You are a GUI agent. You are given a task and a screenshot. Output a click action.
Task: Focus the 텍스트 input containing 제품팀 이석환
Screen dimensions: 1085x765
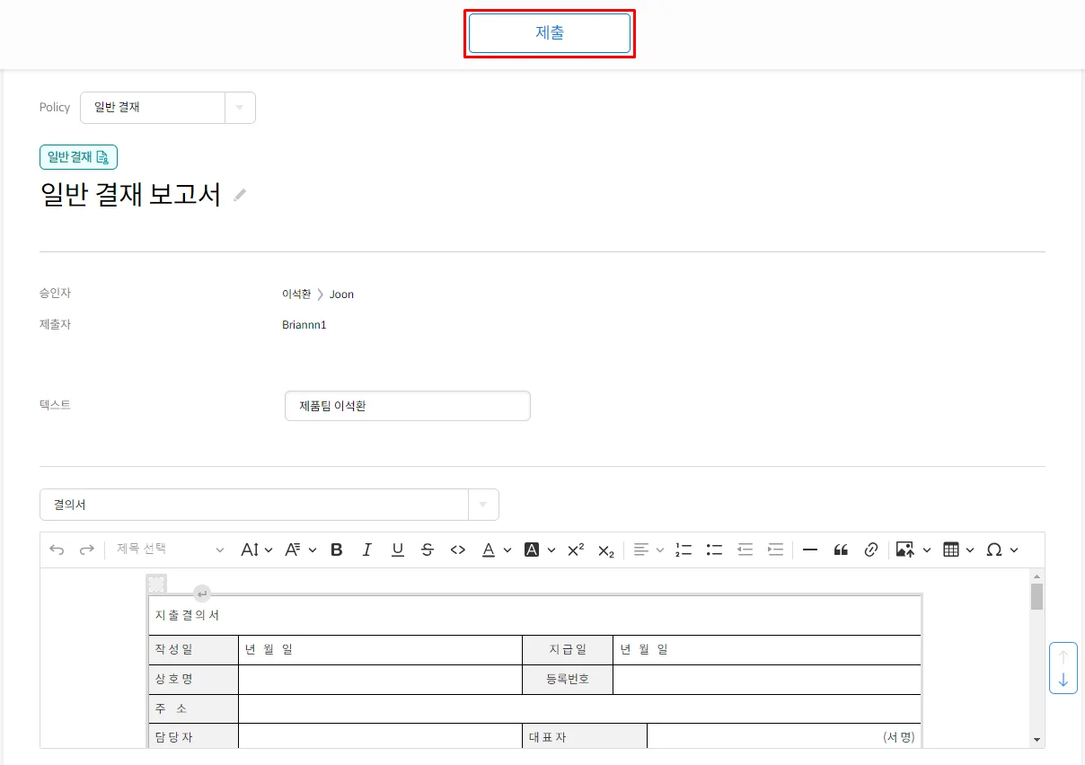click(408, 406)
